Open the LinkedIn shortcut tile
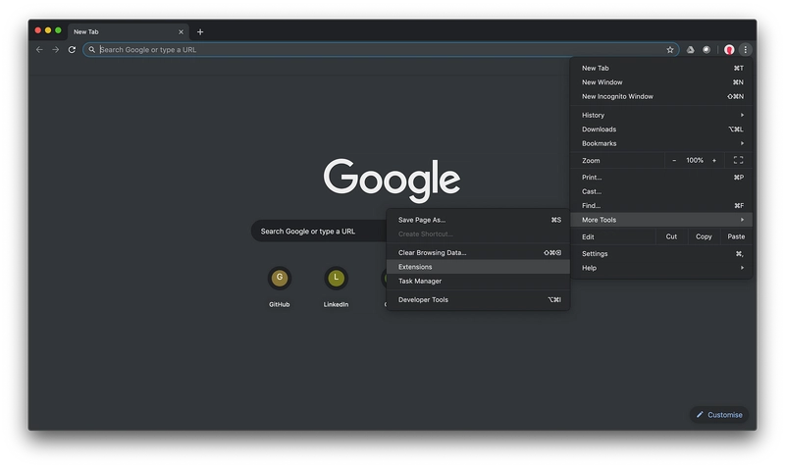Screen dimensions: 785x468 tap(336, 286)
